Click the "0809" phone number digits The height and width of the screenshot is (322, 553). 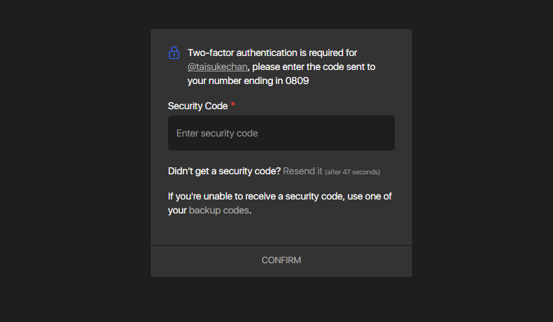click(x=297, y=80)
